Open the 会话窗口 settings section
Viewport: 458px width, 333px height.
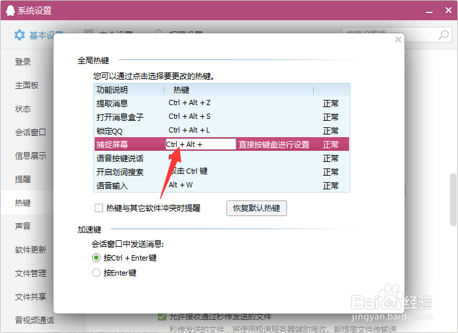(x=31, y=132)
